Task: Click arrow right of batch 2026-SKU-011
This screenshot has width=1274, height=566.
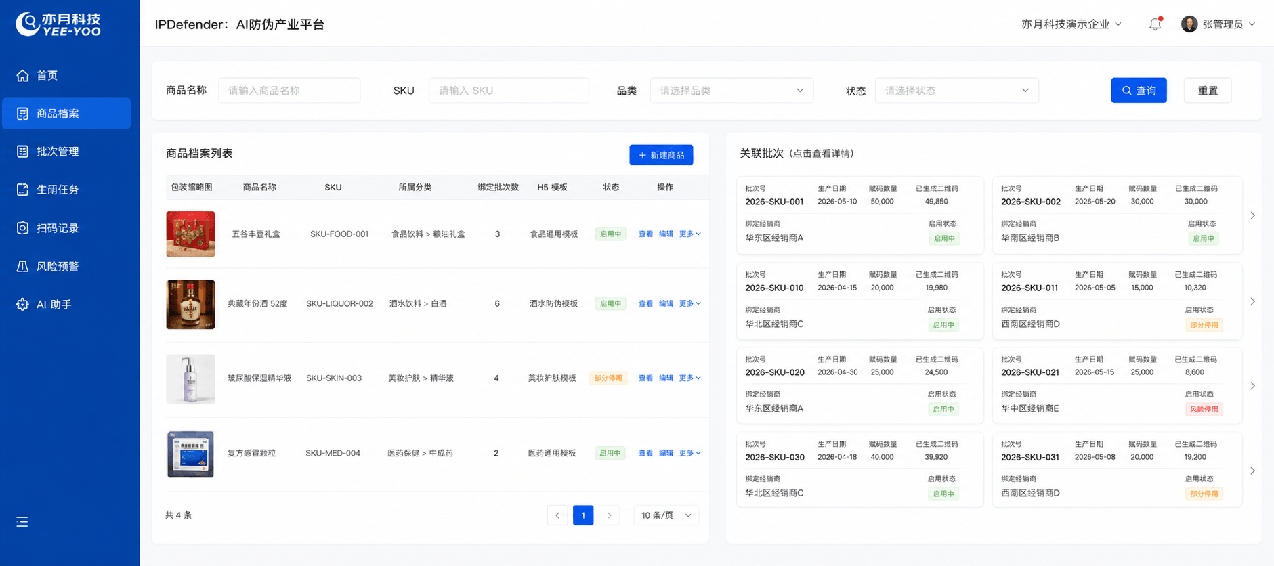Action: tap(1252, 301)
